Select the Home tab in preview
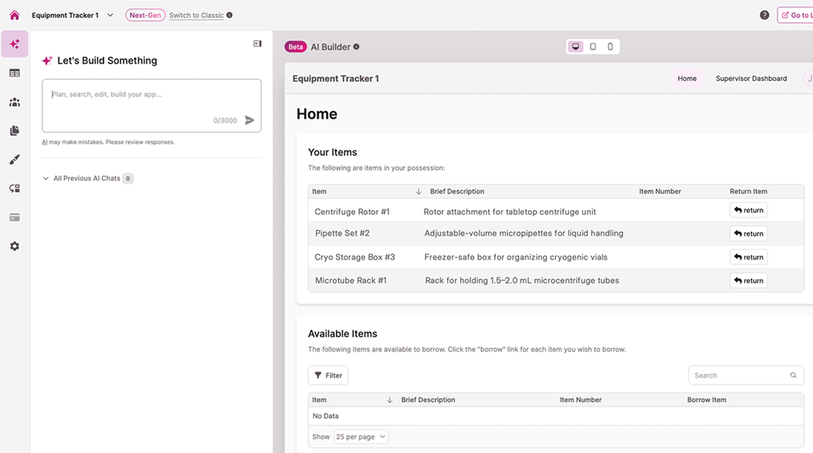This screenshot has height=453, width=813. pos(687,79)
